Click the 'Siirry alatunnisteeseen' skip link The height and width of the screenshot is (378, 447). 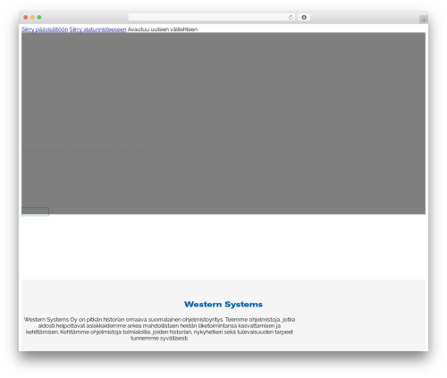pyautogui.click(x=97, y=29)
